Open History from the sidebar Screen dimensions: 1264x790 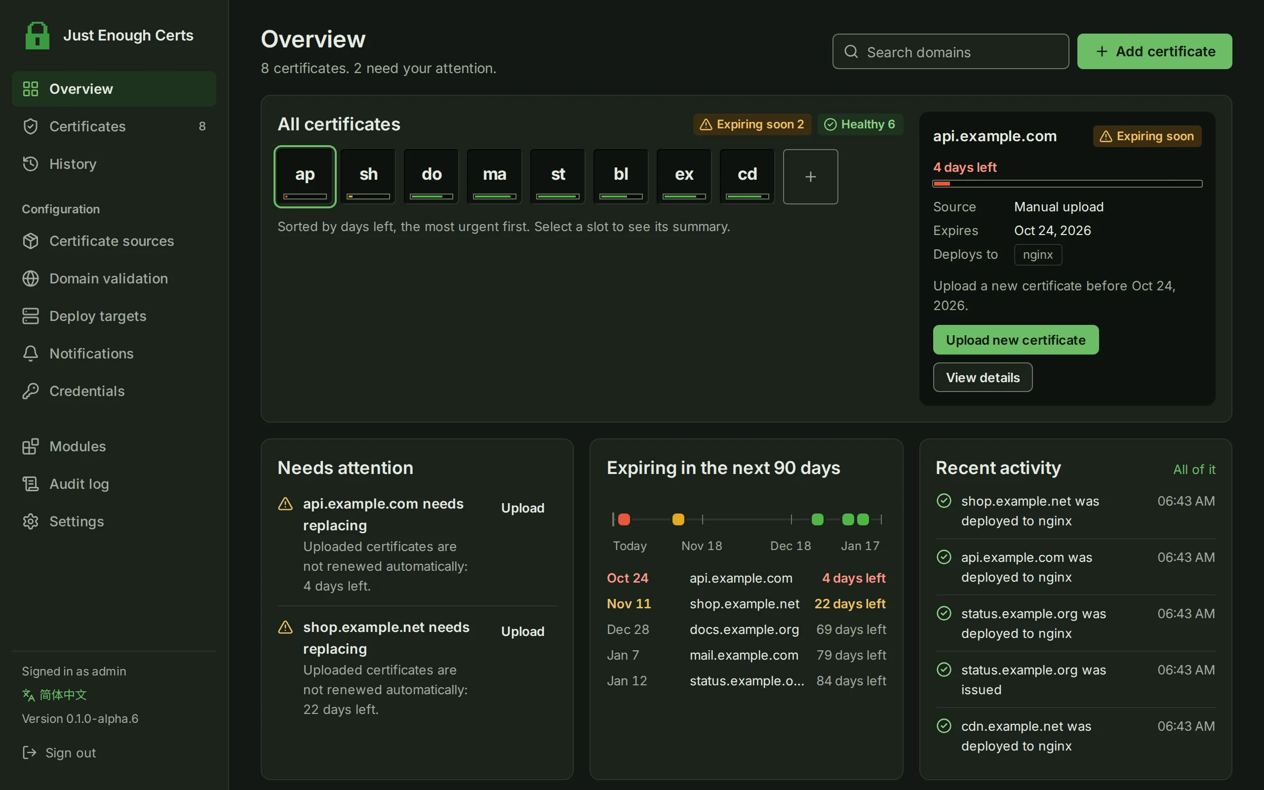114,164
